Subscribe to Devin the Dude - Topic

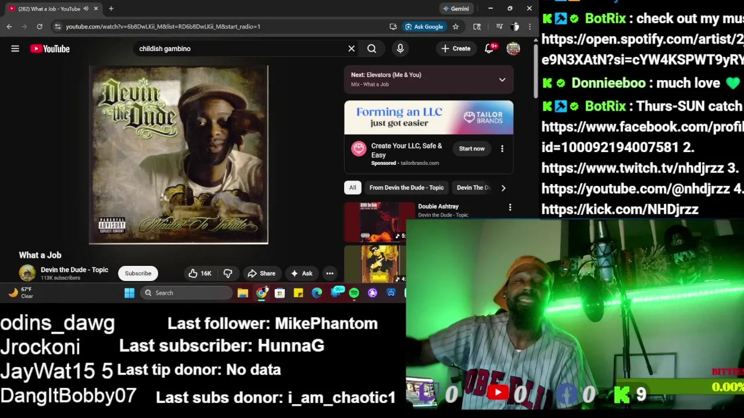tap(138, 273)
